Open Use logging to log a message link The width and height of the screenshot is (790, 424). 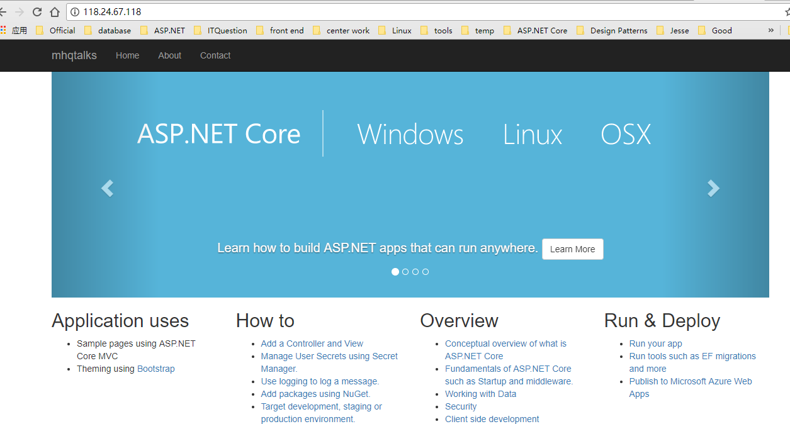click(x=320, y=381)
